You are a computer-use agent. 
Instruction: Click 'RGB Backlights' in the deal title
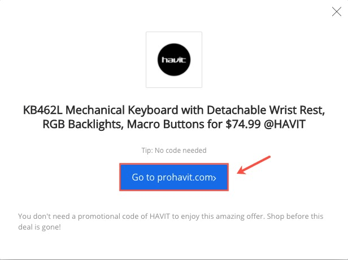pyautogui.click(x=82, y=124)
